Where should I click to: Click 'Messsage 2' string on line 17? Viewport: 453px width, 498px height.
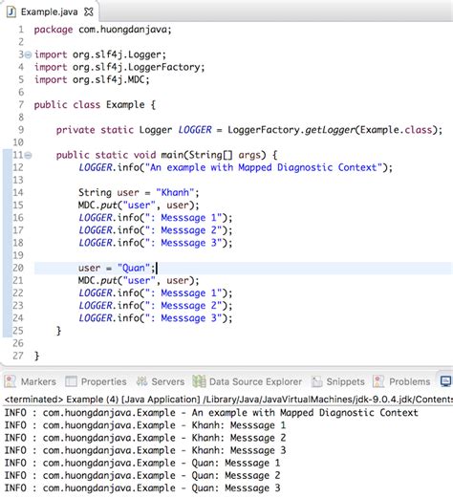point(186,230)
